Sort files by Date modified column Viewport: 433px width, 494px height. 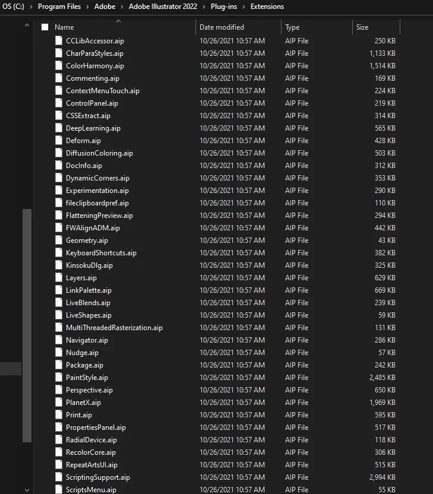coord(222,27)
